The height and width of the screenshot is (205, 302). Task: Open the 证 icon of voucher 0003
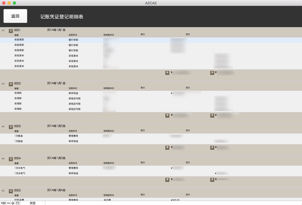[x=11, y=127]
